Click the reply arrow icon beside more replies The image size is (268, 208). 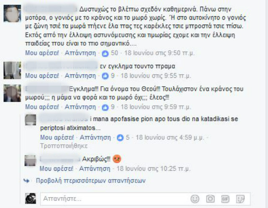tap(26, 180)
